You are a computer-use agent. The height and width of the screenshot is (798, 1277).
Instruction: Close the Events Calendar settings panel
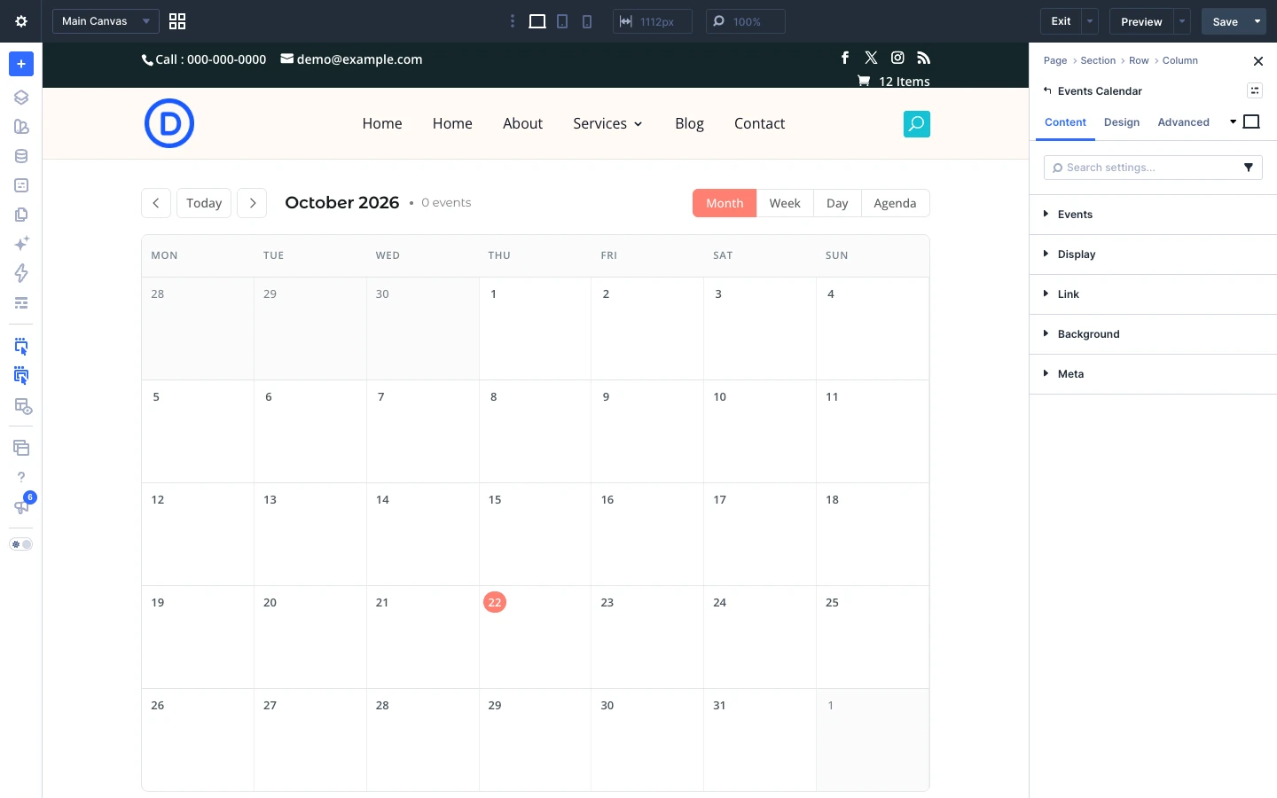click(1257, 61)
